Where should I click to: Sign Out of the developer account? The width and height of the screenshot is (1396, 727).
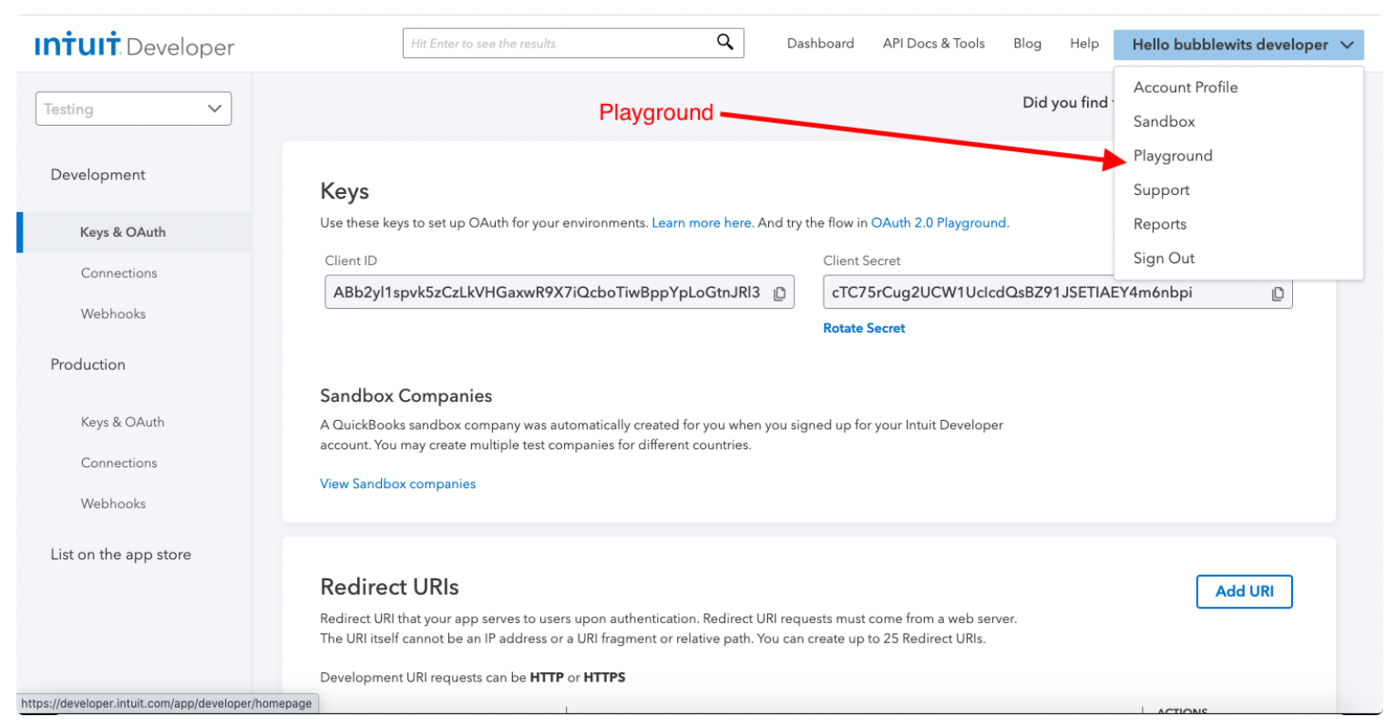tap(1164, 258)
